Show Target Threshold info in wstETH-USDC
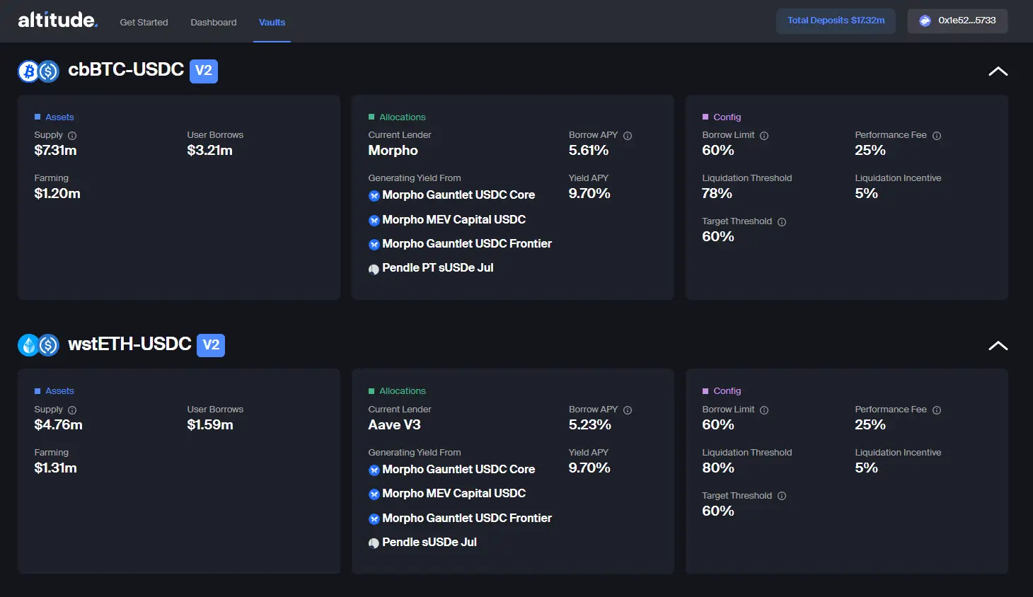This screenshot has height=597, width=1033. pyautogui.click(x=782, y=496)
